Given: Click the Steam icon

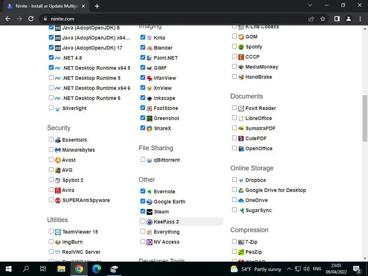Looking at the screenshot, I should [149, 212].
